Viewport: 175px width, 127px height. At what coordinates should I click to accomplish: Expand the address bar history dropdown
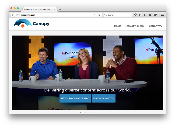click(x=94, y=15)
